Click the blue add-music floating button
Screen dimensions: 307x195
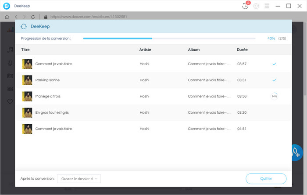297,153
